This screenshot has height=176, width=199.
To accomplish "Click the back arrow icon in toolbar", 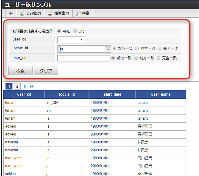I will pyautogui.click(x=11, y=13).
